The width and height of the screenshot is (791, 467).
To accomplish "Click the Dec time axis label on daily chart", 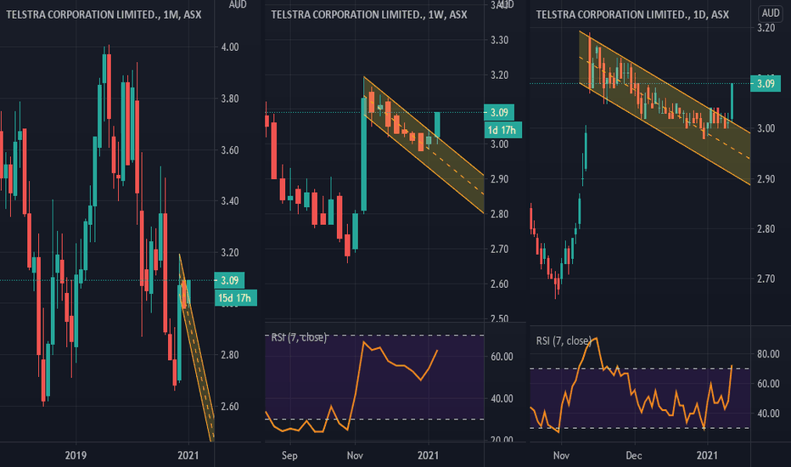I will 634,455.
